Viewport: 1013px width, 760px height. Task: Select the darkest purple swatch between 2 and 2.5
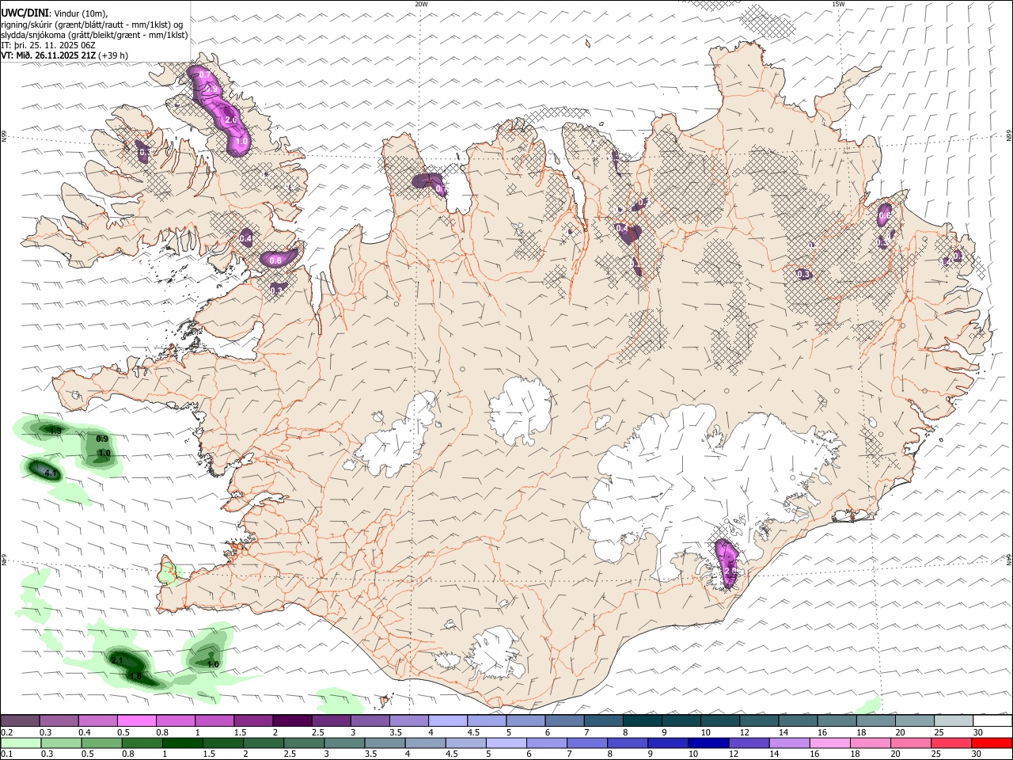pos(291,720)
